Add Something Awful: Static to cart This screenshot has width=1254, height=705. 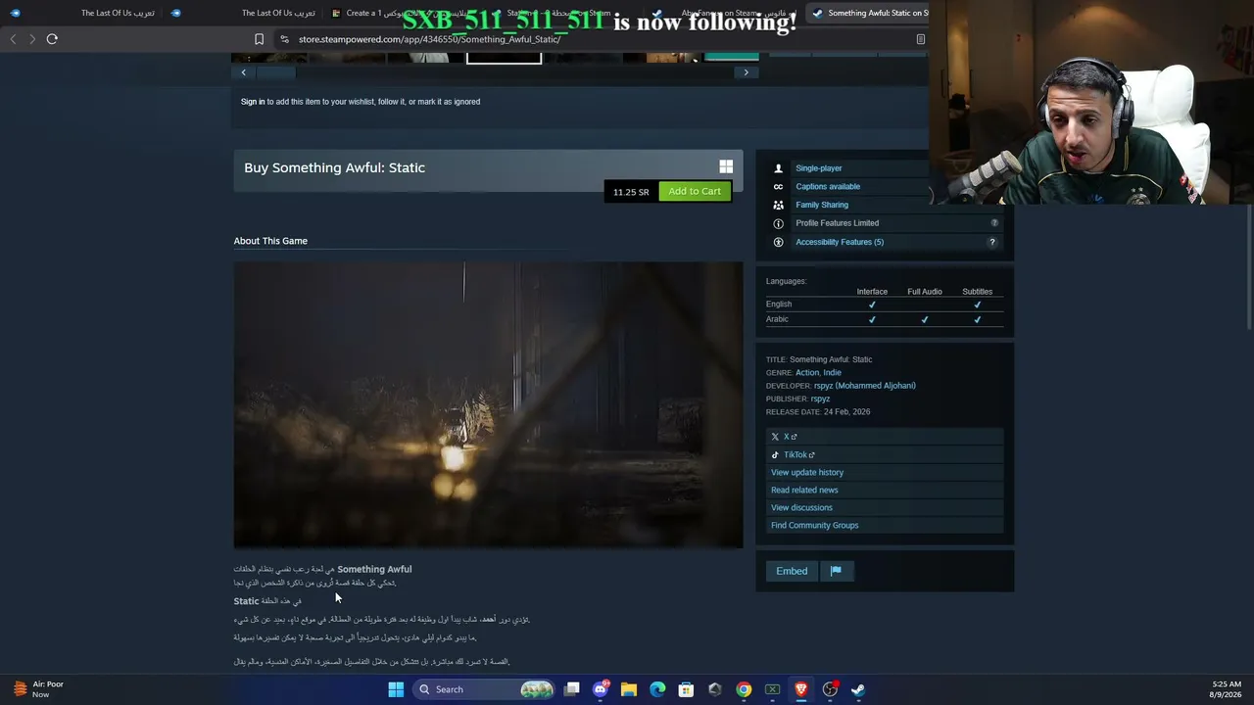pyautogui.click(x=695, y=191)
